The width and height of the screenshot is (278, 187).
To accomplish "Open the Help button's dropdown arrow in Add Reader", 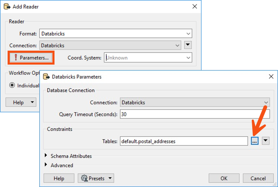I will [32, 102].
